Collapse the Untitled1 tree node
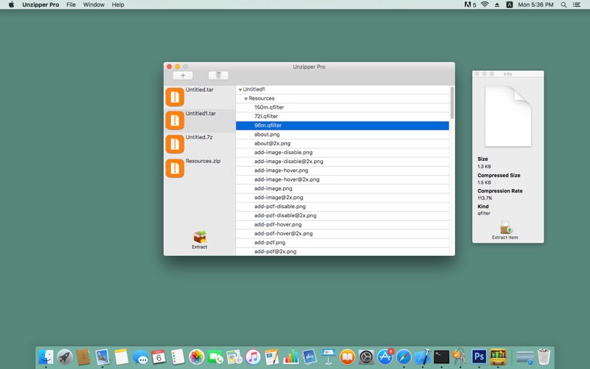The width and height of the screenshot is (590, 369). [240, 89]
